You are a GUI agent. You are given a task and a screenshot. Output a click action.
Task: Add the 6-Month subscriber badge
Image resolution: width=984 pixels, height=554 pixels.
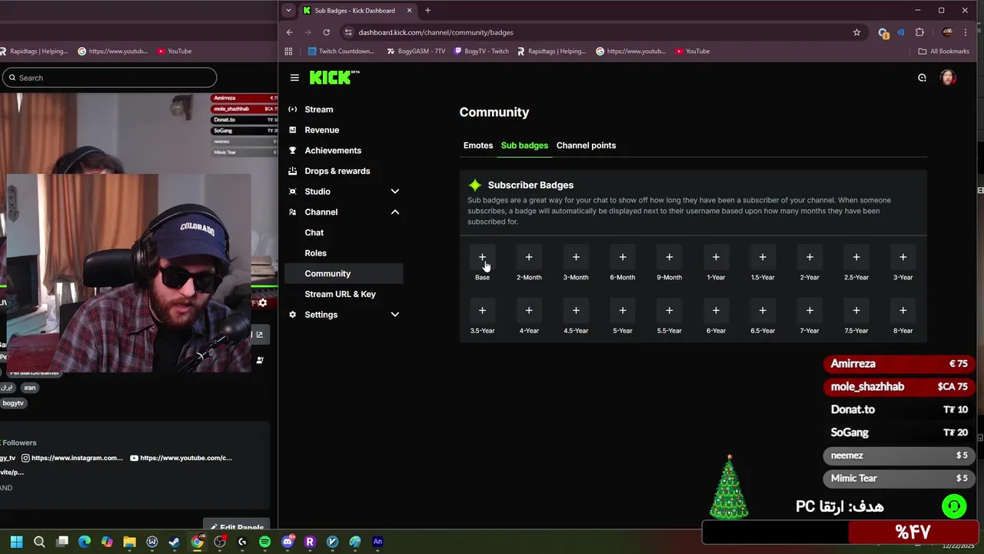coord(623,257)
